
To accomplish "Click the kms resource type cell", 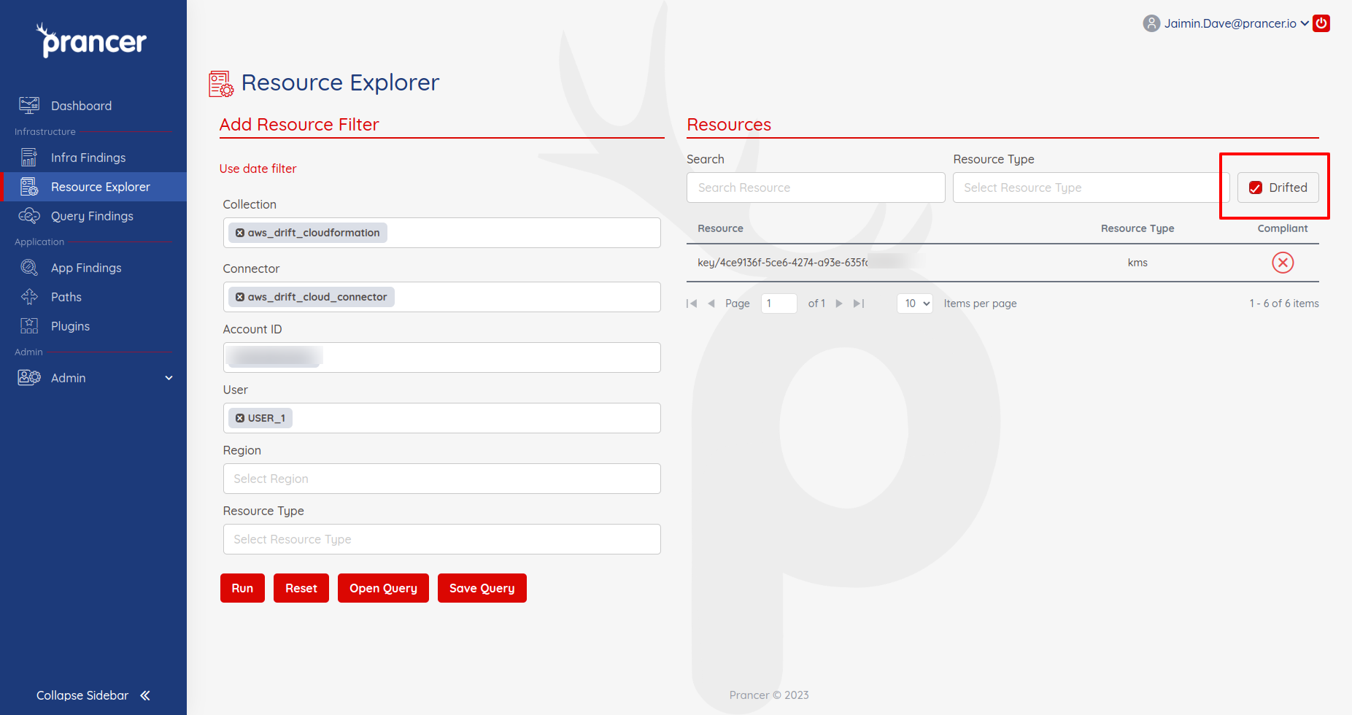I will coord(1137,263).
